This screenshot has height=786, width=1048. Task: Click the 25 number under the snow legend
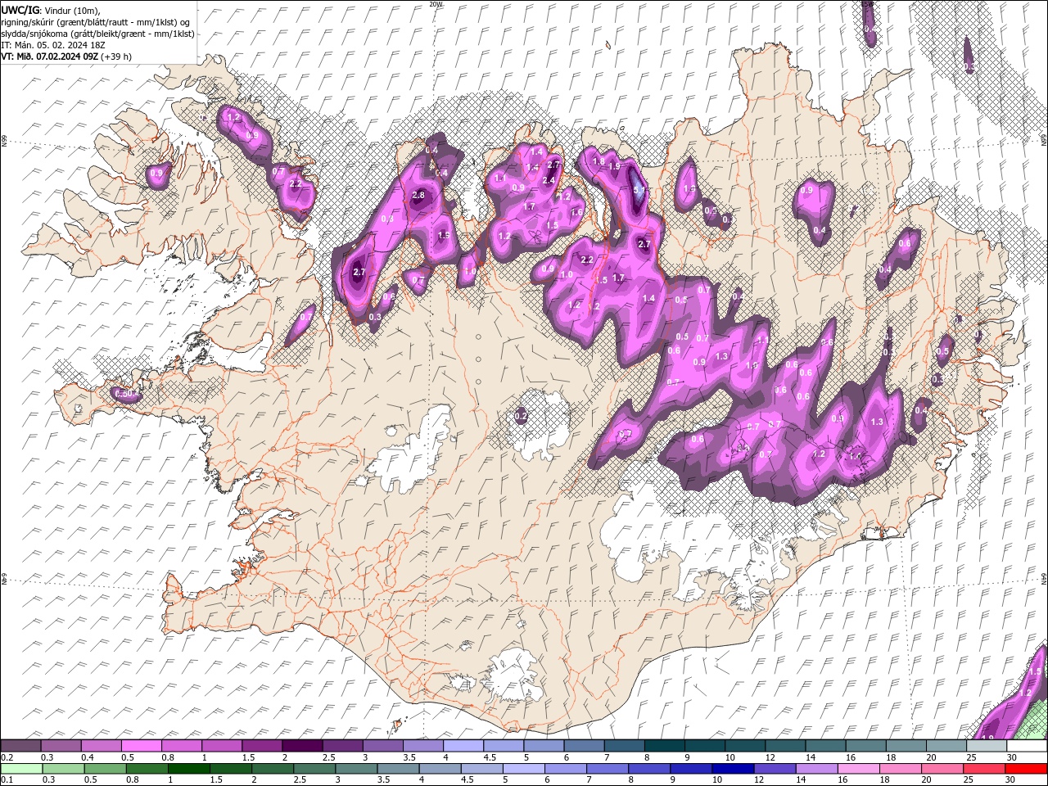click(971, 757)
